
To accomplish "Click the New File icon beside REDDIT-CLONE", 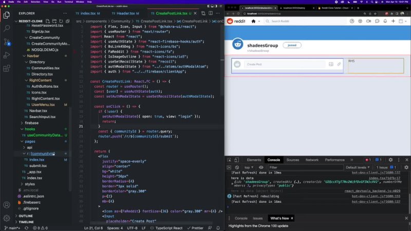I will pos(48,21).
